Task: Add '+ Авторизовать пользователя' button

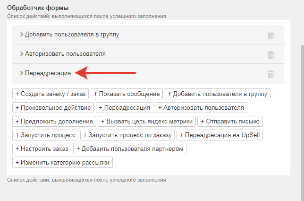Action: 201,107
